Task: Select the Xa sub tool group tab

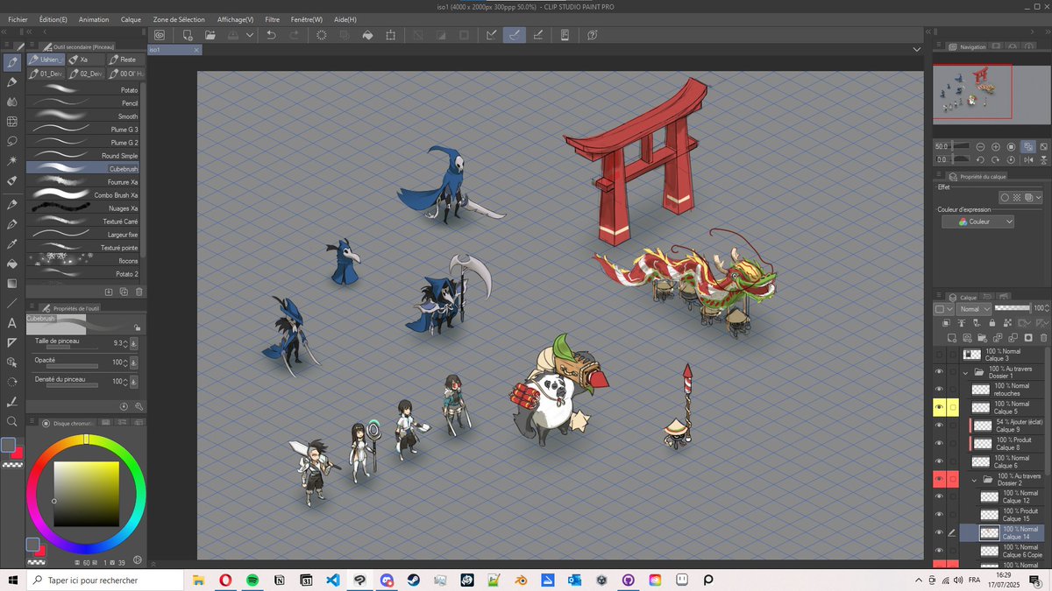Action: (86, 60)
